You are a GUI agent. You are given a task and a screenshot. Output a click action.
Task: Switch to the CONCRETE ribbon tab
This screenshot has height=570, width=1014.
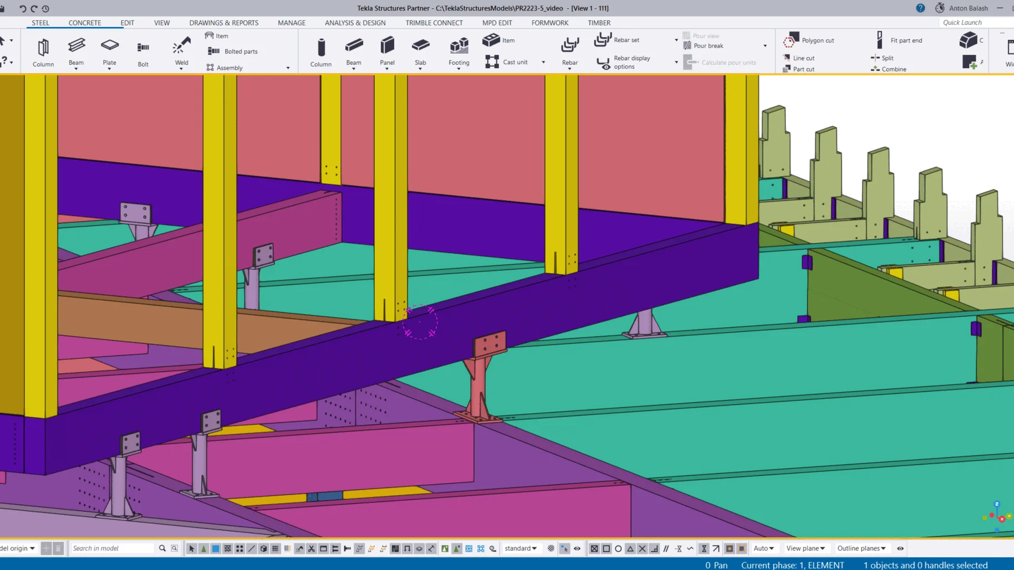[84, 23]
